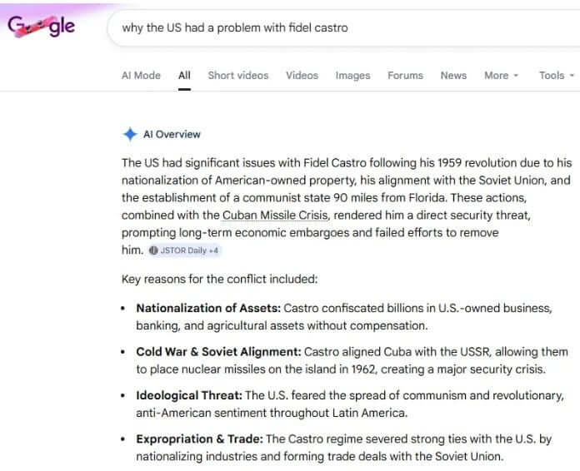View the News results tab
This screenshot has width=580, height=471.
pyautogui.click(x=453, y=75)
